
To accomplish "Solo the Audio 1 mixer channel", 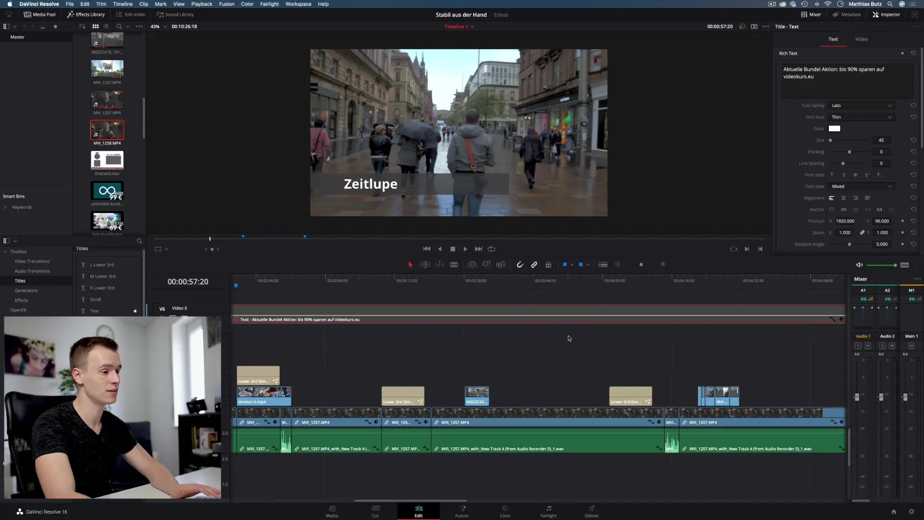I will tap(858, 346).
